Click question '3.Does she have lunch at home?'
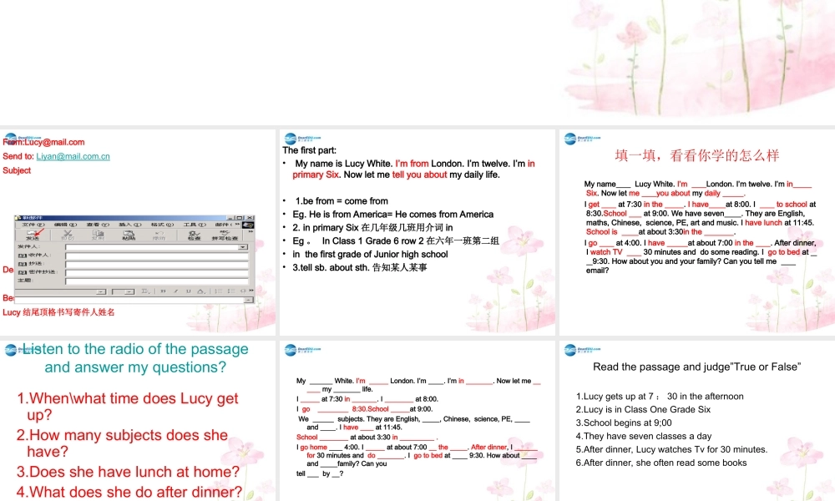Image resolution: width=835 pixels, height=501 pixels. tap(128, 472)
